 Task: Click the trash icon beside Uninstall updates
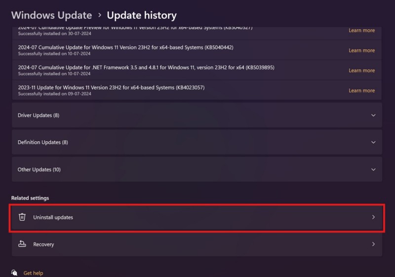click(22, 217)
